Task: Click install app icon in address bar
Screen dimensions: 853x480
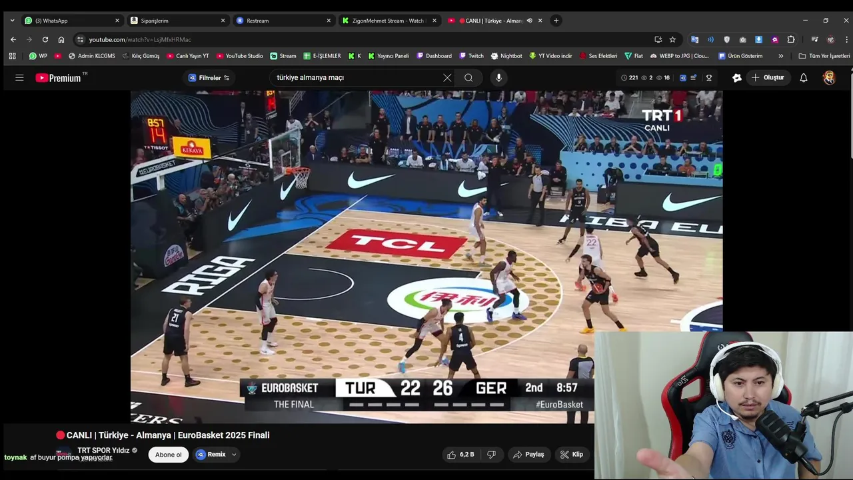Action: click(x=658, y=39)
